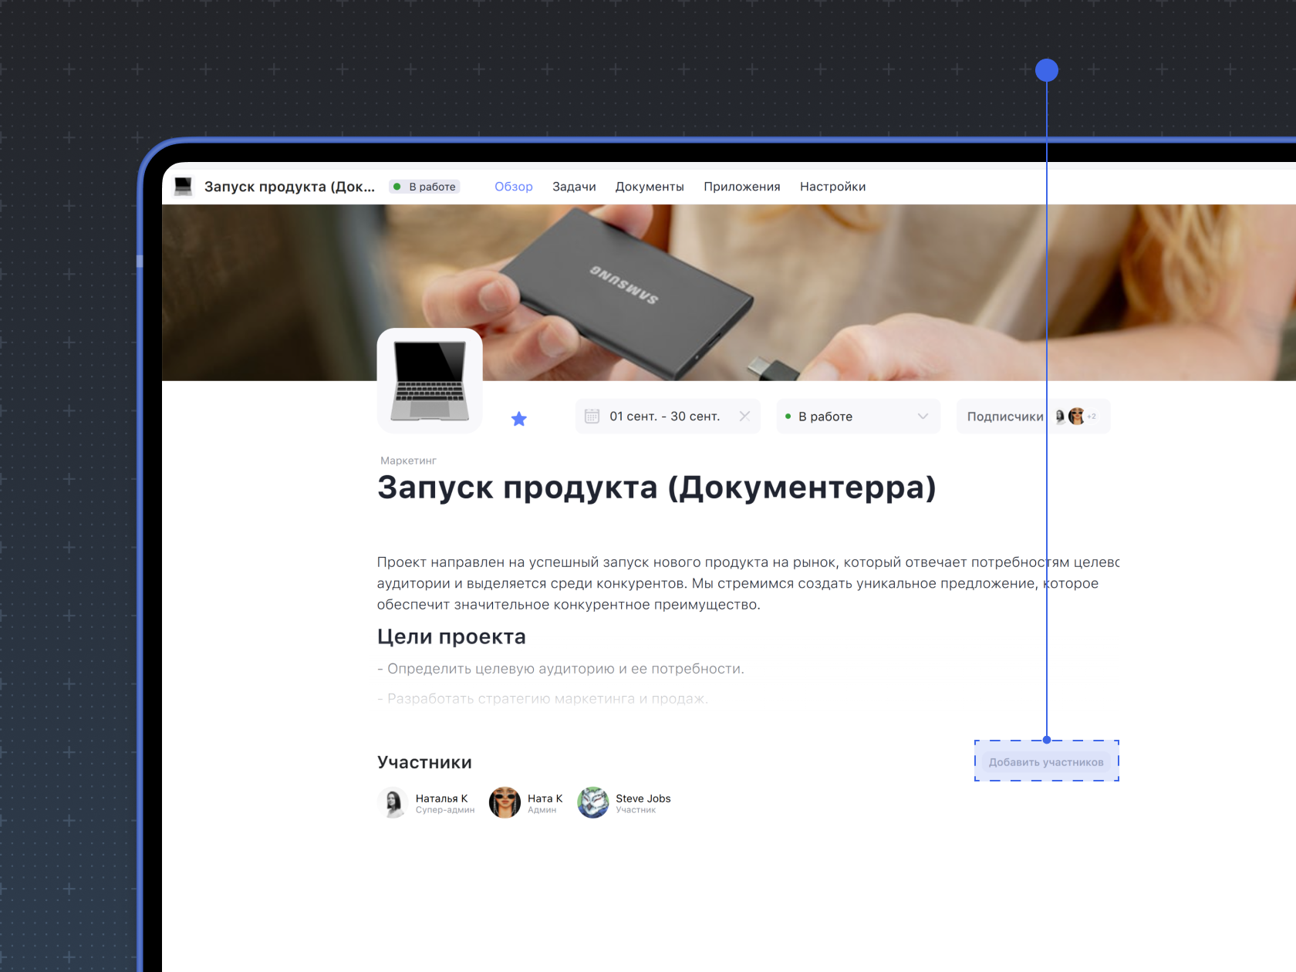Switch to the Обзор tab

pyautogui.click(x=513, y=187)
